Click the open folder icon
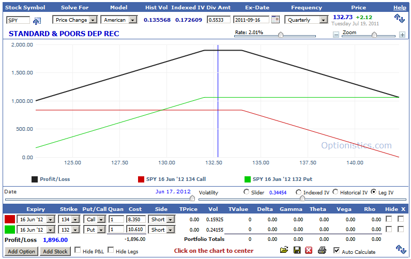Screen dimensions: 411x259 [284, 250]
